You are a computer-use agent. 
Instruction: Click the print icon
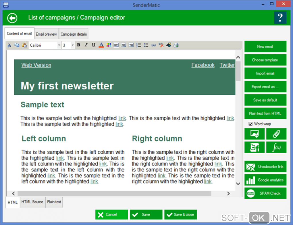pyautogui.click(x=176, y=45)
